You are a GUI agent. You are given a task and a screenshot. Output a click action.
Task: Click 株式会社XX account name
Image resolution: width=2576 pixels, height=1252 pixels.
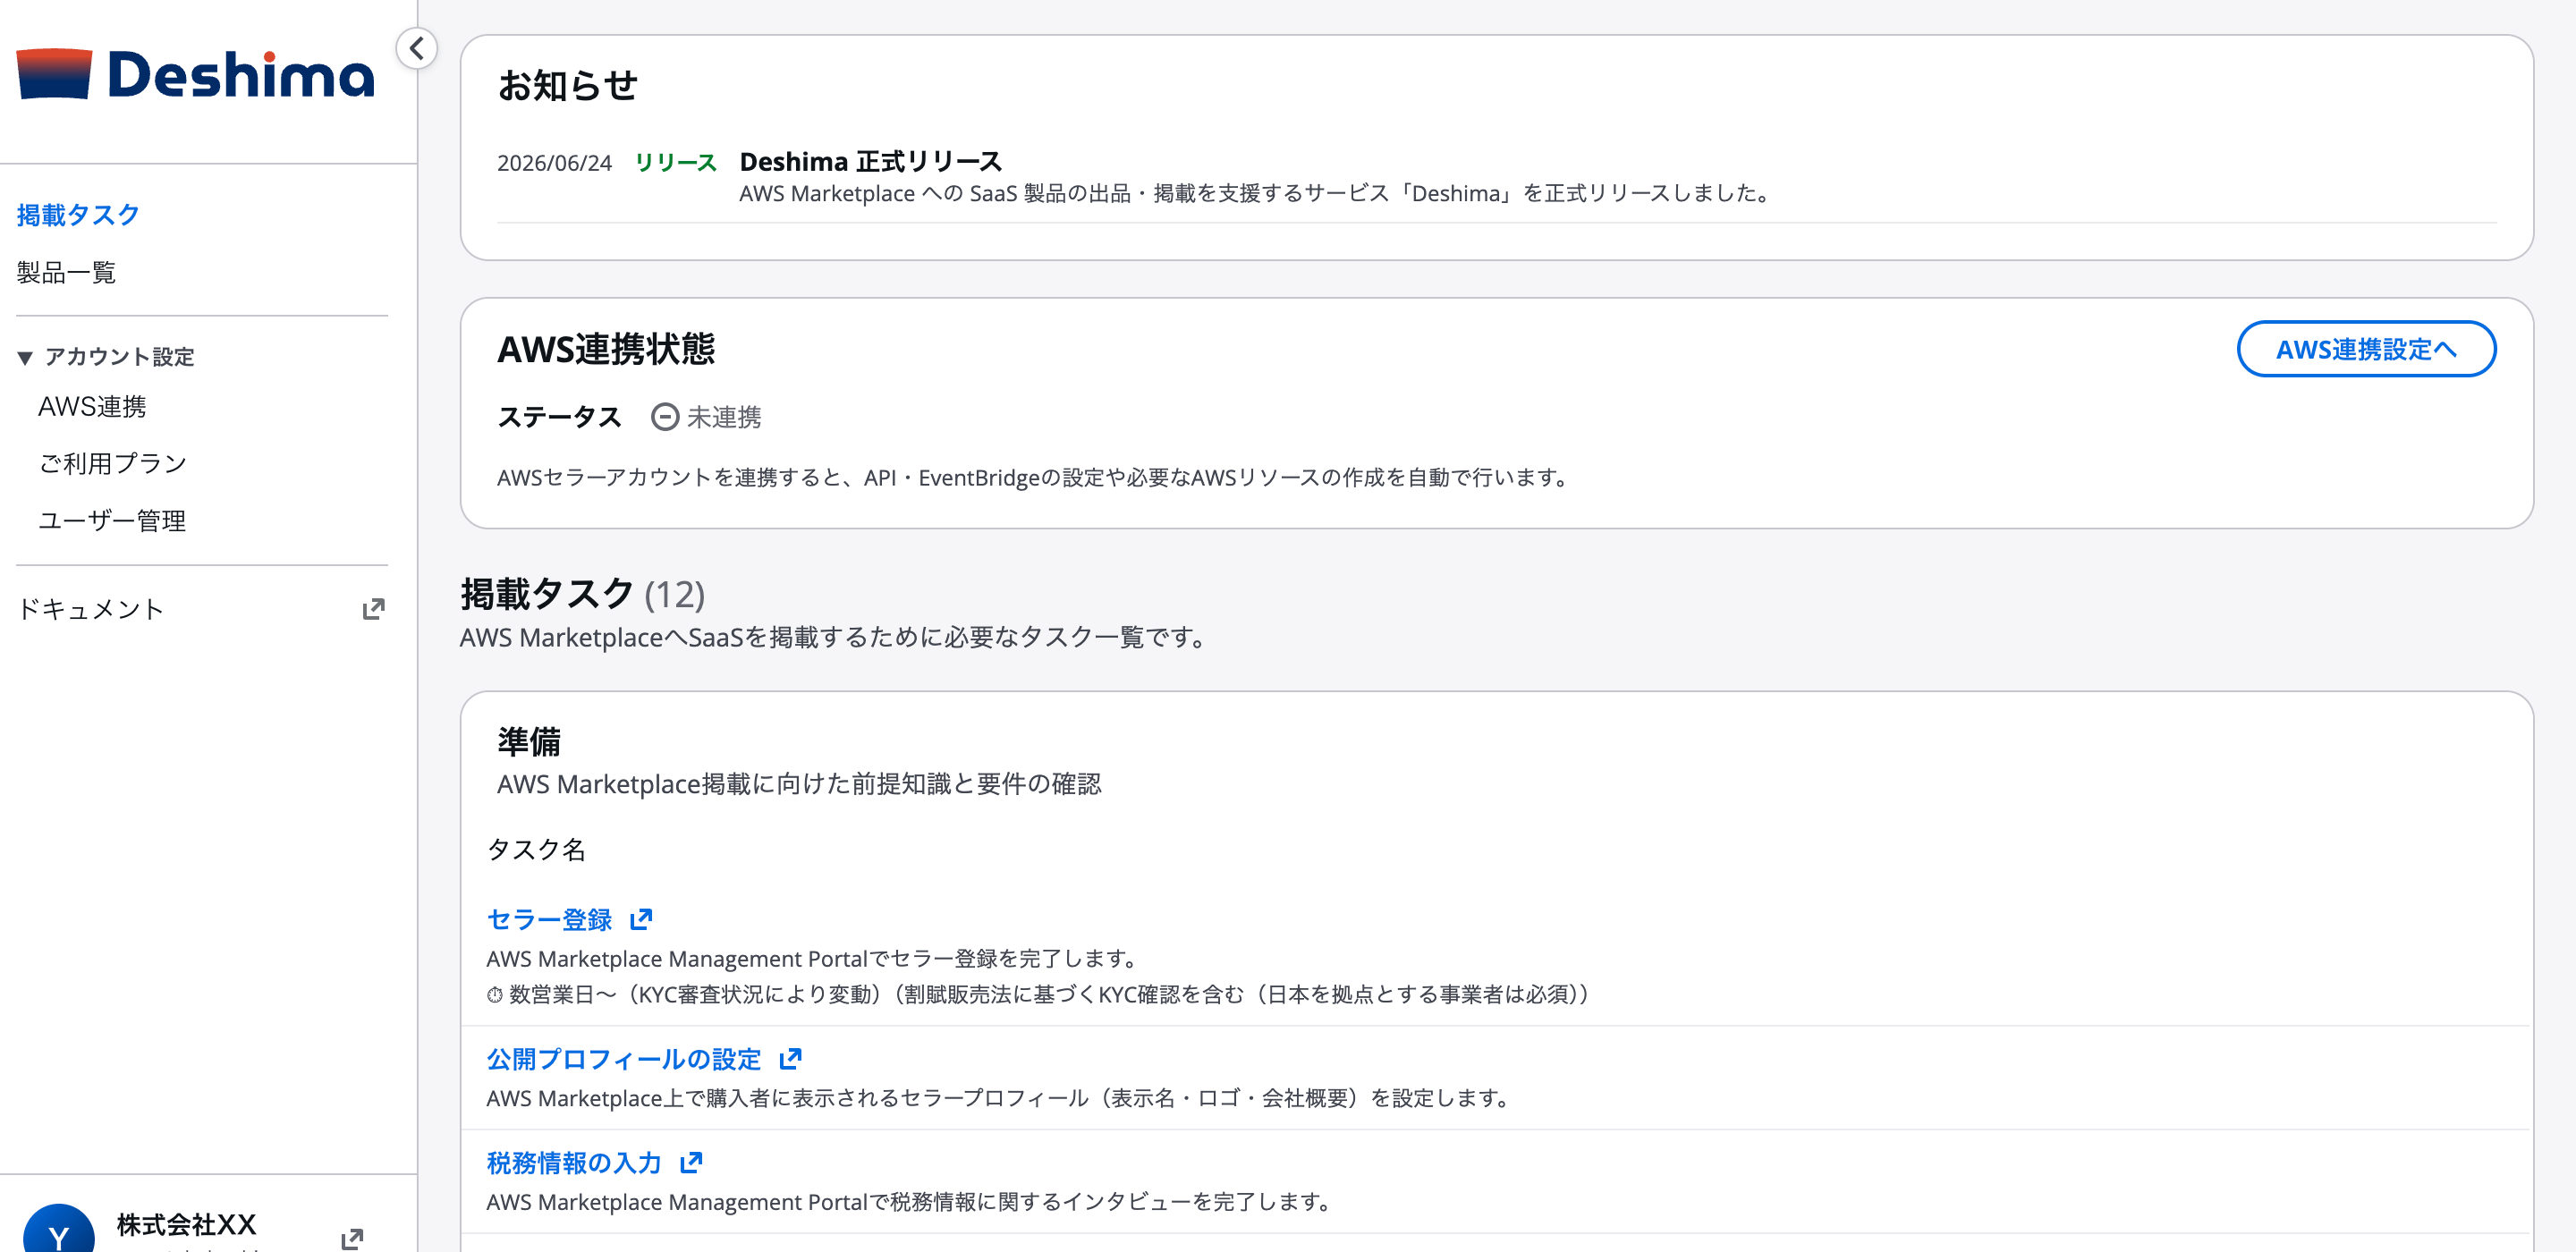point(186,1224)
